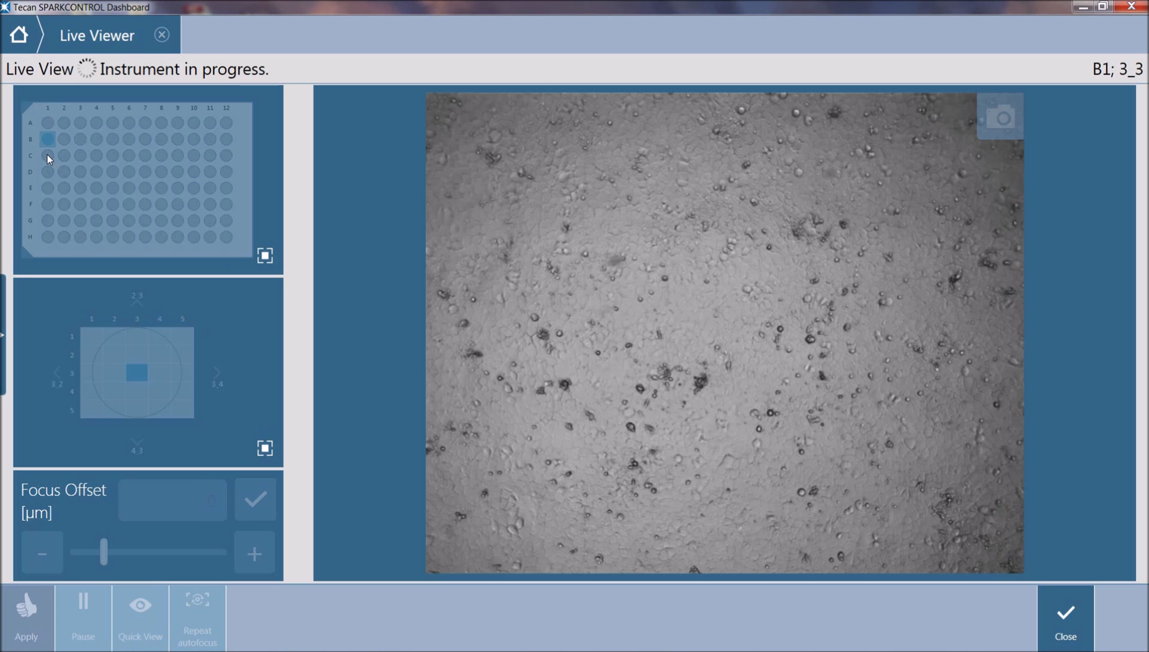1149x652 pixels.
Task: Click the Focus Offset value field
Action: [x=172, y=500]
